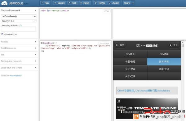Click the Update button
Screen dimensions: 186x121
pyautogui.click(x=60, y=3)
